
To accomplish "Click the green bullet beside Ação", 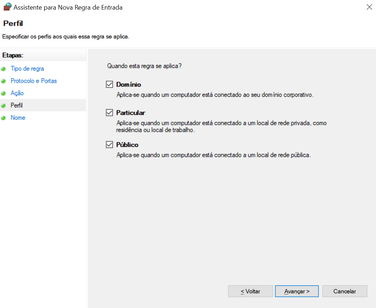I will tap(4, 93).
